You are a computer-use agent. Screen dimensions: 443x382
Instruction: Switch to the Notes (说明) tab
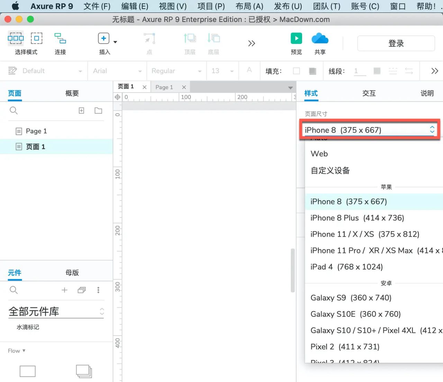click(427, 93)
